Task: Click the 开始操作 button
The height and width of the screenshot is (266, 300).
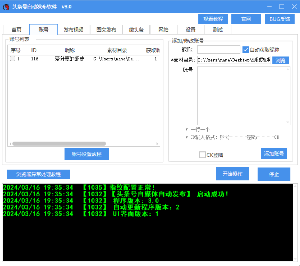Action: pyautogui.click(x=232, y=174)
